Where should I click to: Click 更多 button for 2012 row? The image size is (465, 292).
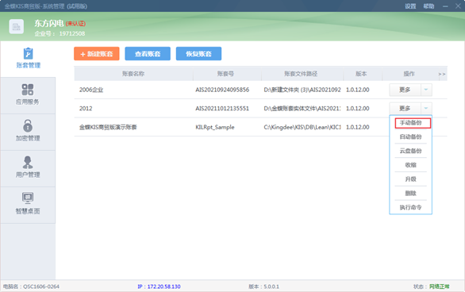coord(405,108)
